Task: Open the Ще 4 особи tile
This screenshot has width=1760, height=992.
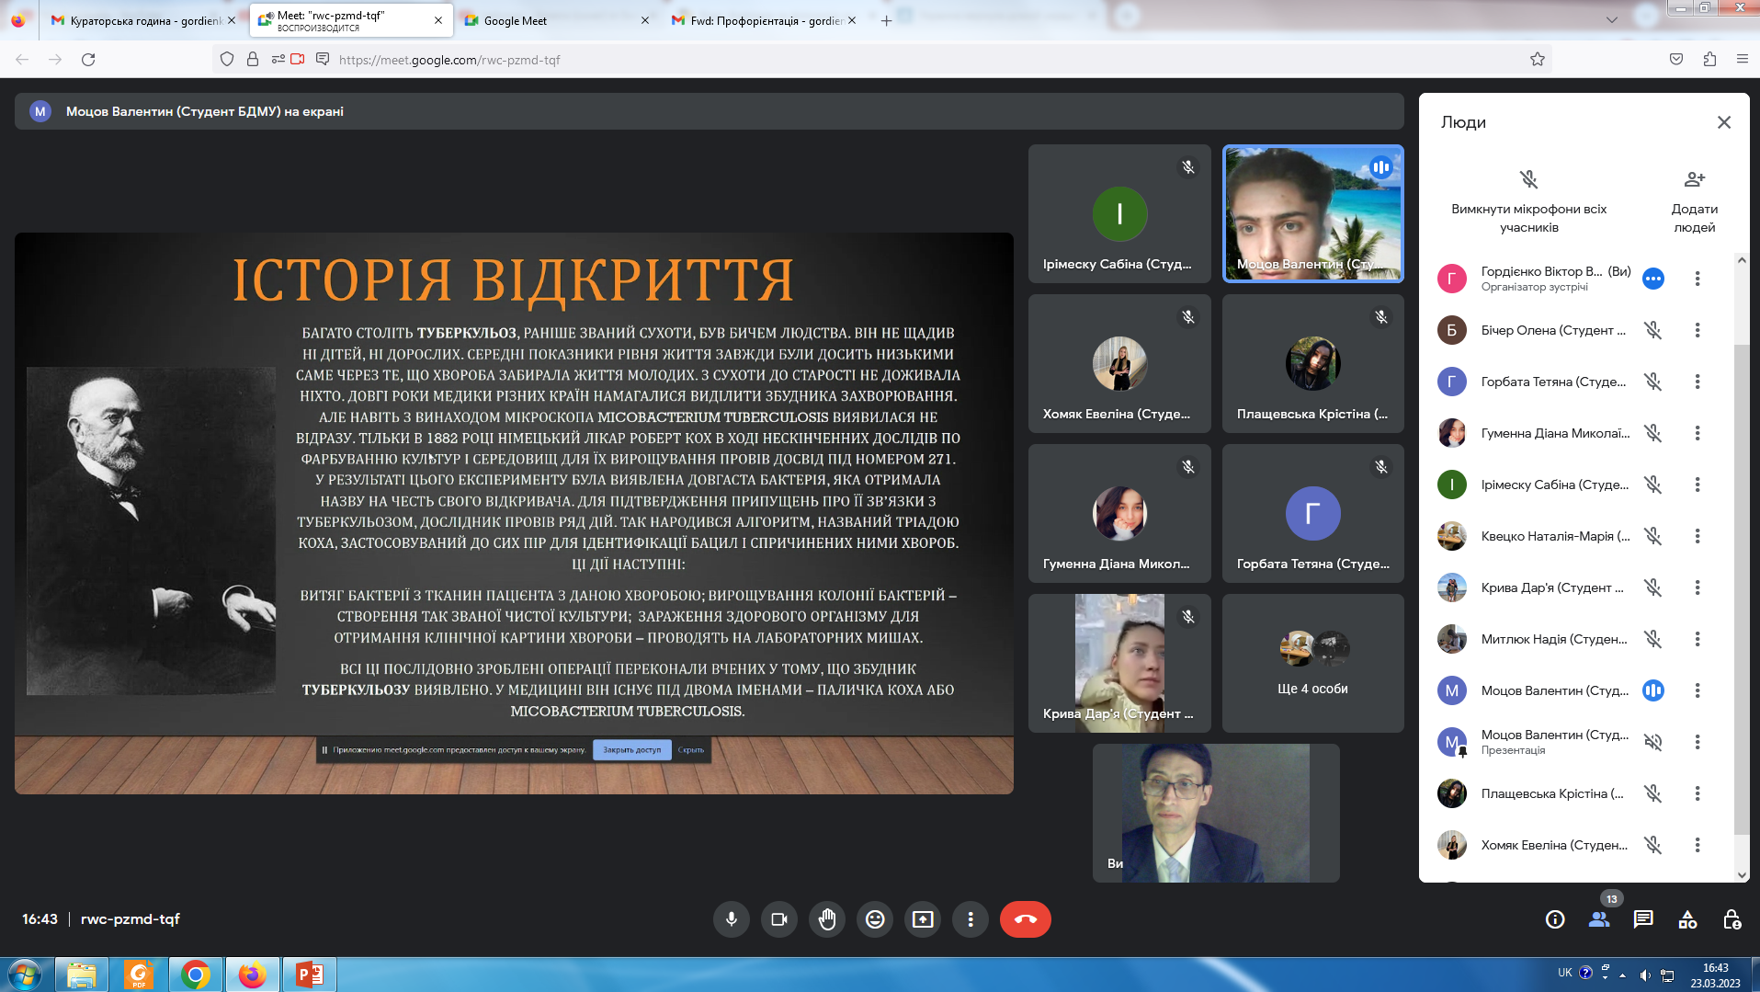Action: click(1312, 663)
